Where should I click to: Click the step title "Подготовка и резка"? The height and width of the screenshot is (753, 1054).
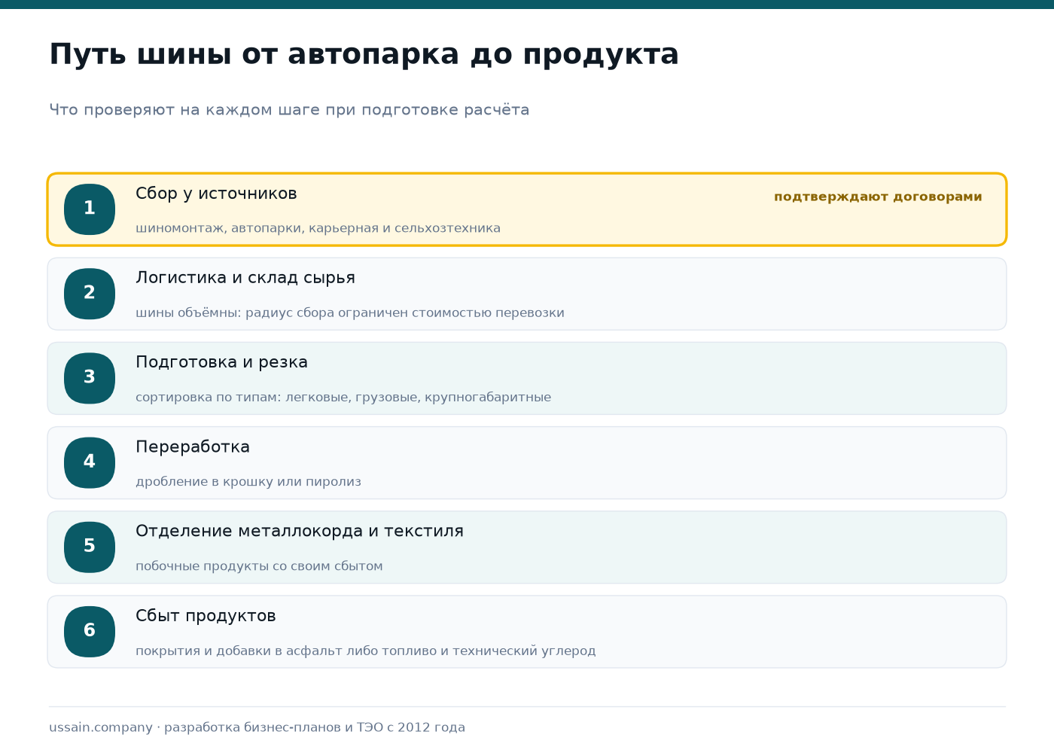[221, 362]
